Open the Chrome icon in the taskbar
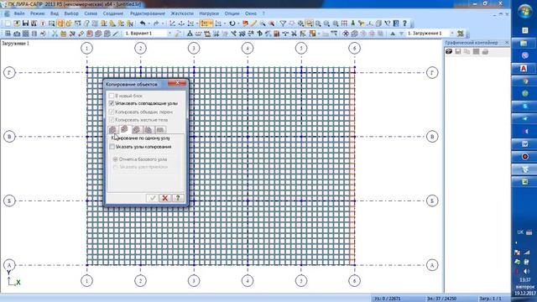The image size is (537, 302). coord(524,81)
